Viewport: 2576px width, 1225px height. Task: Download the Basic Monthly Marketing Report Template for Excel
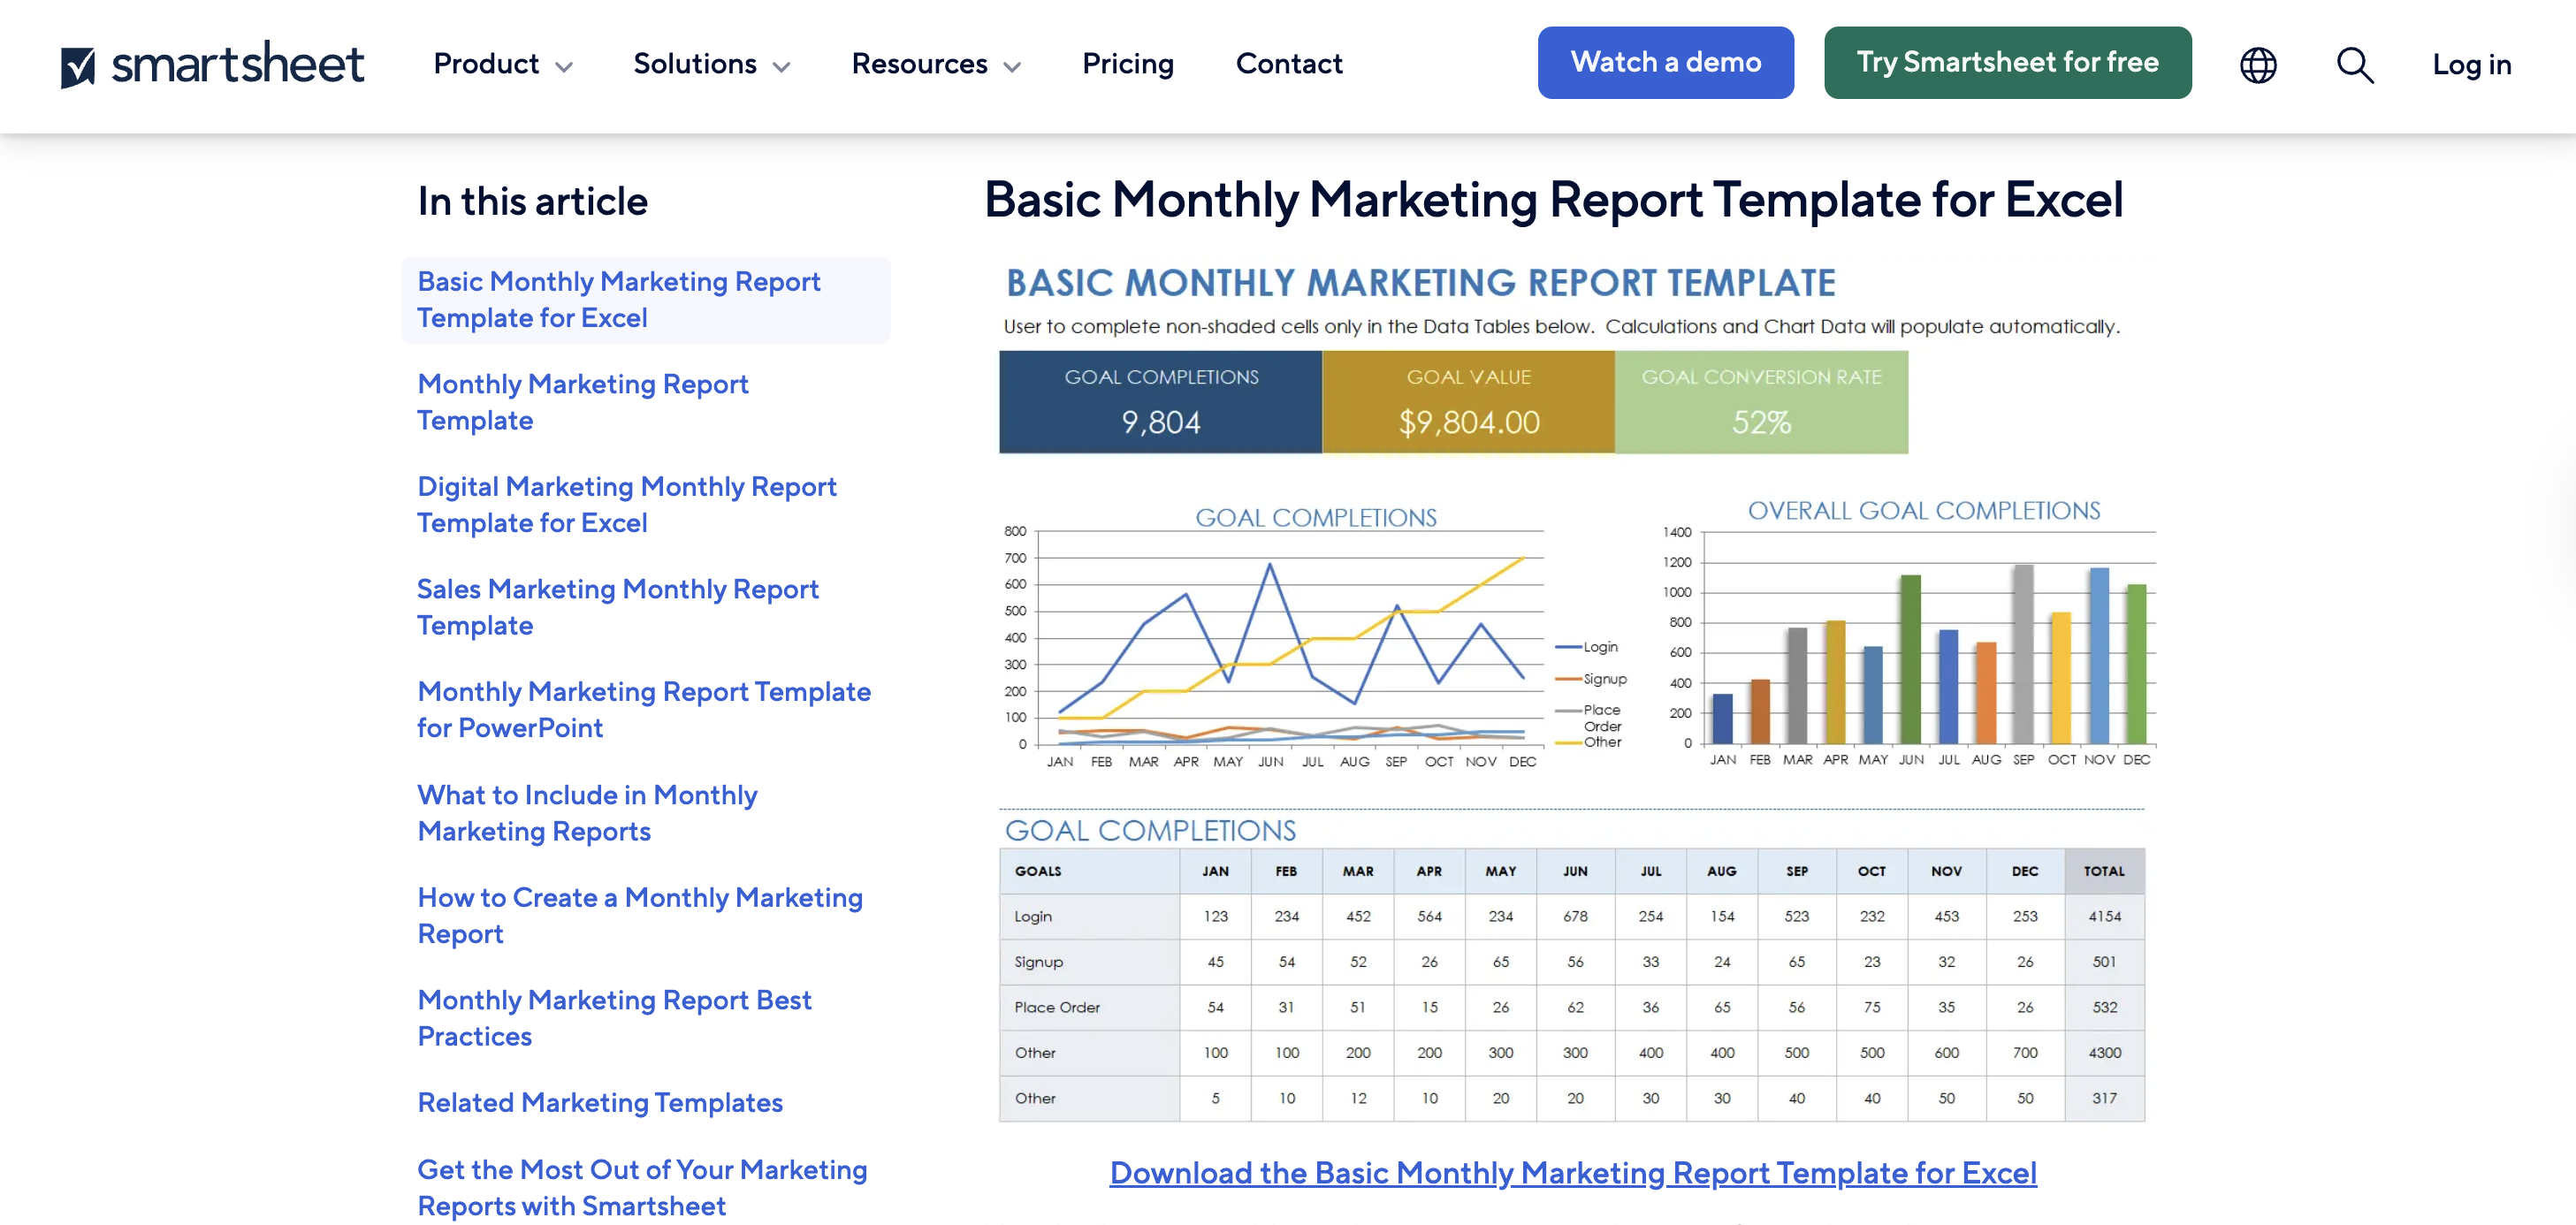tap(1573, 1173)
